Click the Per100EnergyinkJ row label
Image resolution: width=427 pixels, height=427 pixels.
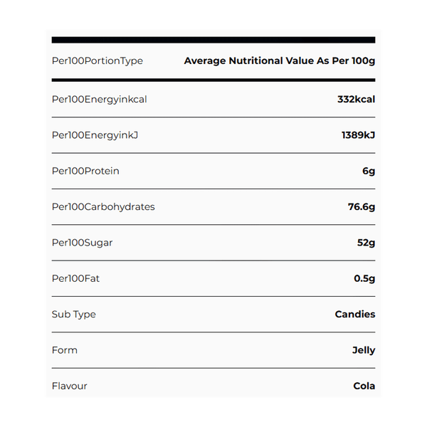(95, 135)
